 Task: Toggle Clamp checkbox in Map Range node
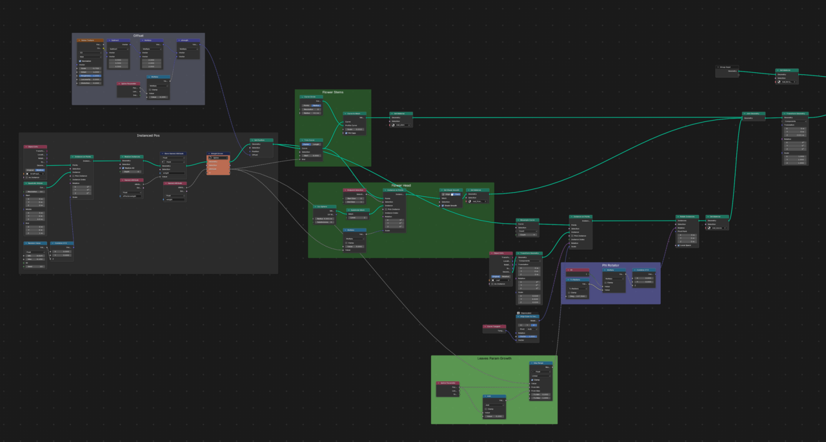click(x=532, y=380)
